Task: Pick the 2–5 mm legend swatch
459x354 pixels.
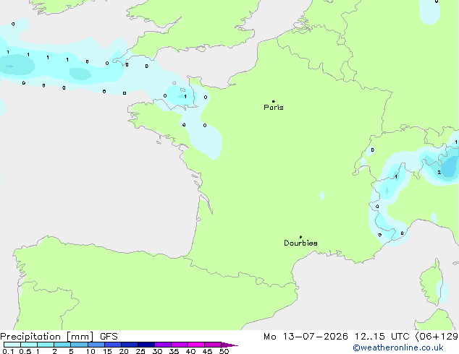Action: (62, 345)
